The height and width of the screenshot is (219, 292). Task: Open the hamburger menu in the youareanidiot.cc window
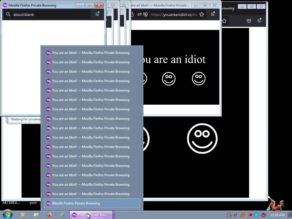213,14
